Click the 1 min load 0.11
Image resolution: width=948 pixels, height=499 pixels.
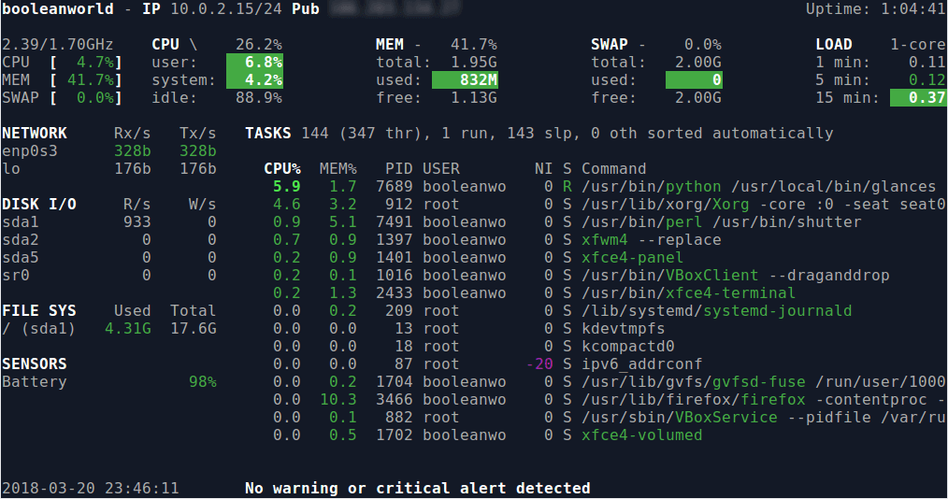[x=926, y=63]
